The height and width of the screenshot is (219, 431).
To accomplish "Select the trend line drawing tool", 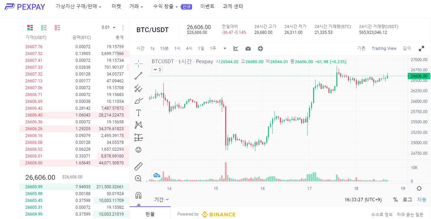I will (x=138, y=76).
